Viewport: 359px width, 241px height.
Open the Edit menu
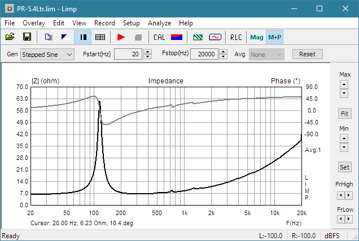coord(59,23)
